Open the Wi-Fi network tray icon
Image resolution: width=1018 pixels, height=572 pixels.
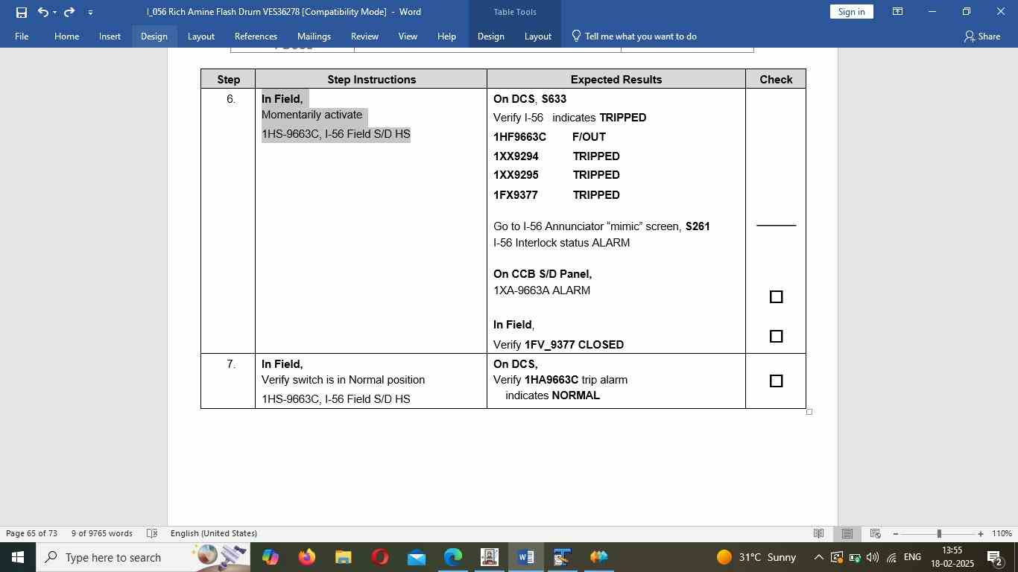pyautogui.click(x=891, y=557)
